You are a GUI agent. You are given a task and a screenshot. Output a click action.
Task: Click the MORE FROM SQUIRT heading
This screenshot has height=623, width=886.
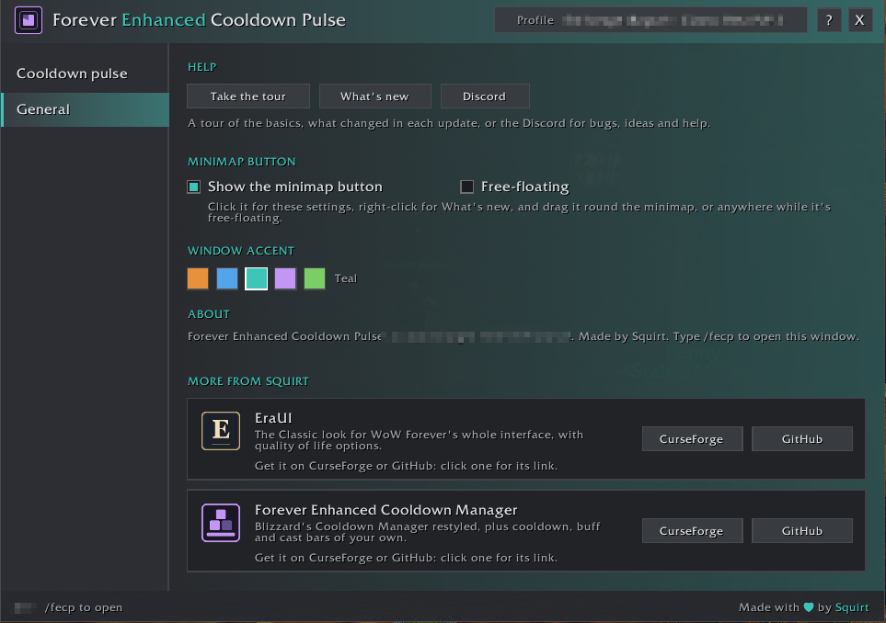[x=248, y=381]
